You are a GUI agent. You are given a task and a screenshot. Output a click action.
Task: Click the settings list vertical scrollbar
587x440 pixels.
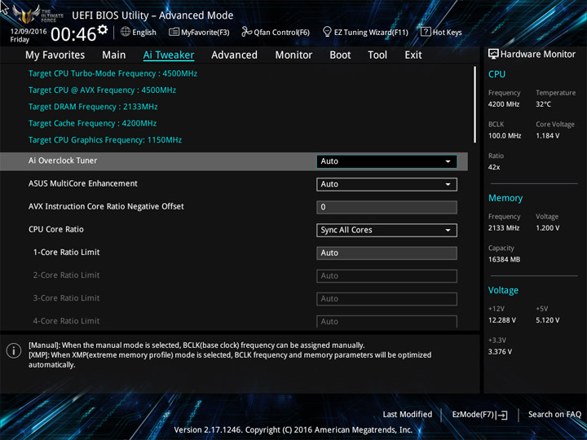tap(474, 104)
